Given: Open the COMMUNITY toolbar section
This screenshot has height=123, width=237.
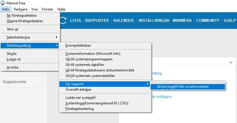Looking at the screenshot, I should coord(208,20).
